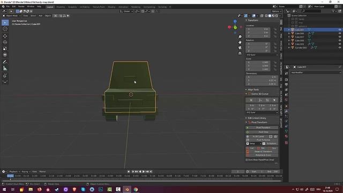This screenshot has width=343, height=193.
Task: Enable Don't Show Panel Pivot Drop checkbox
Action: [247, 160]
